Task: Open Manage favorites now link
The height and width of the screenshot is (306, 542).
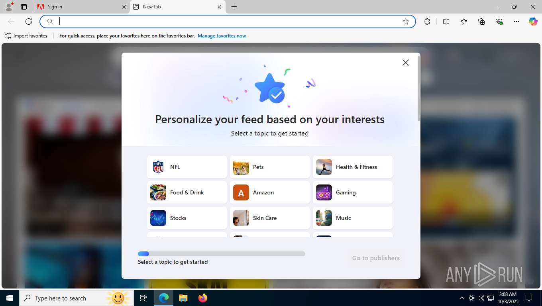Action: 222,36
